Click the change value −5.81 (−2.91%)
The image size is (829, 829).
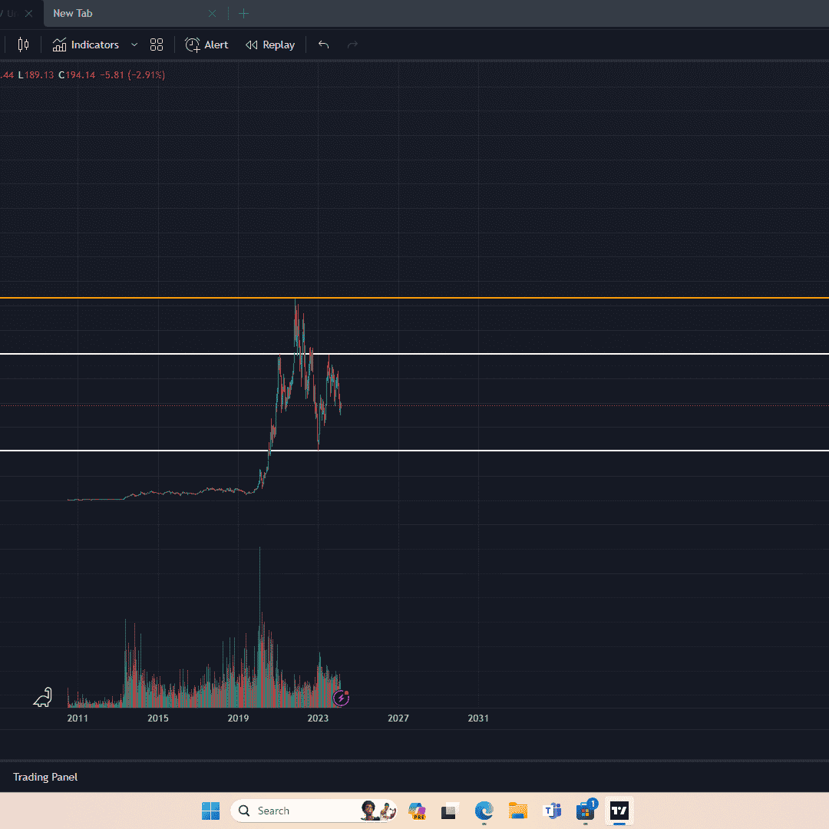[133, 75]
